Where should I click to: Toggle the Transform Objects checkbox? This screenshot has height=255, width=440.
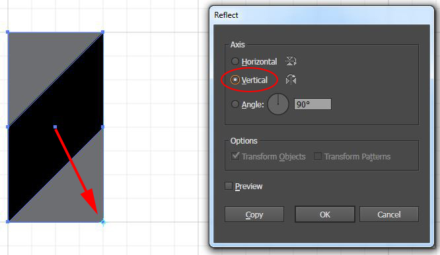[235, 156]
